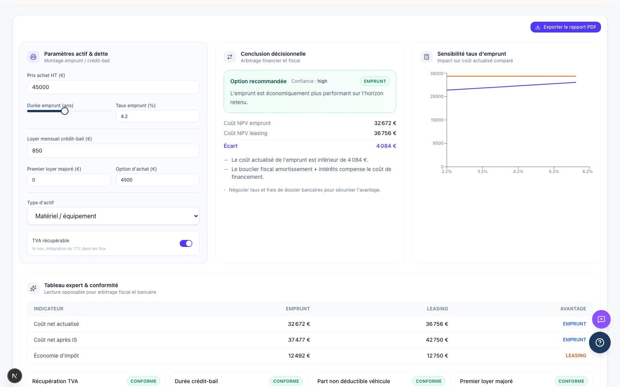620x387 pixels.
Task: Click the sparkles icon beside Tableau expert & conformité
Action: [x=33, y=288]
